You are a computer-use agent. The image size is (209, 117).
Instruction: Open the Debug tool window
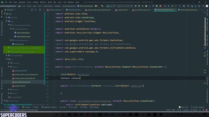[94, 107]
